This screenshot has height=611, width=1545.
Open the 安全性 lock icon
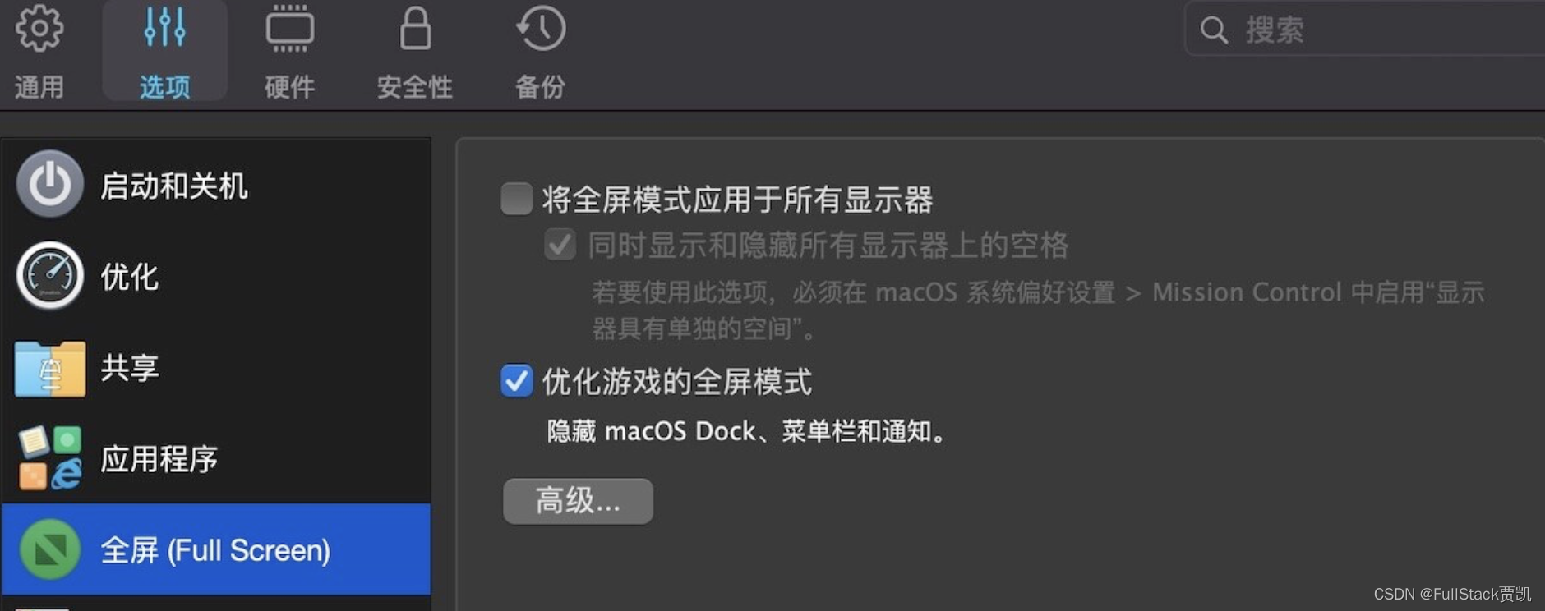pos(415,29)
